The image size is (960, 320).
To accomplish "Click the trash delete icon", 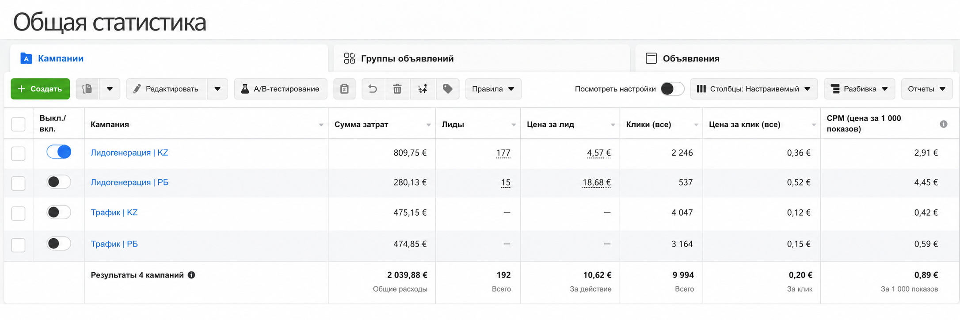I will coord(397,89).
